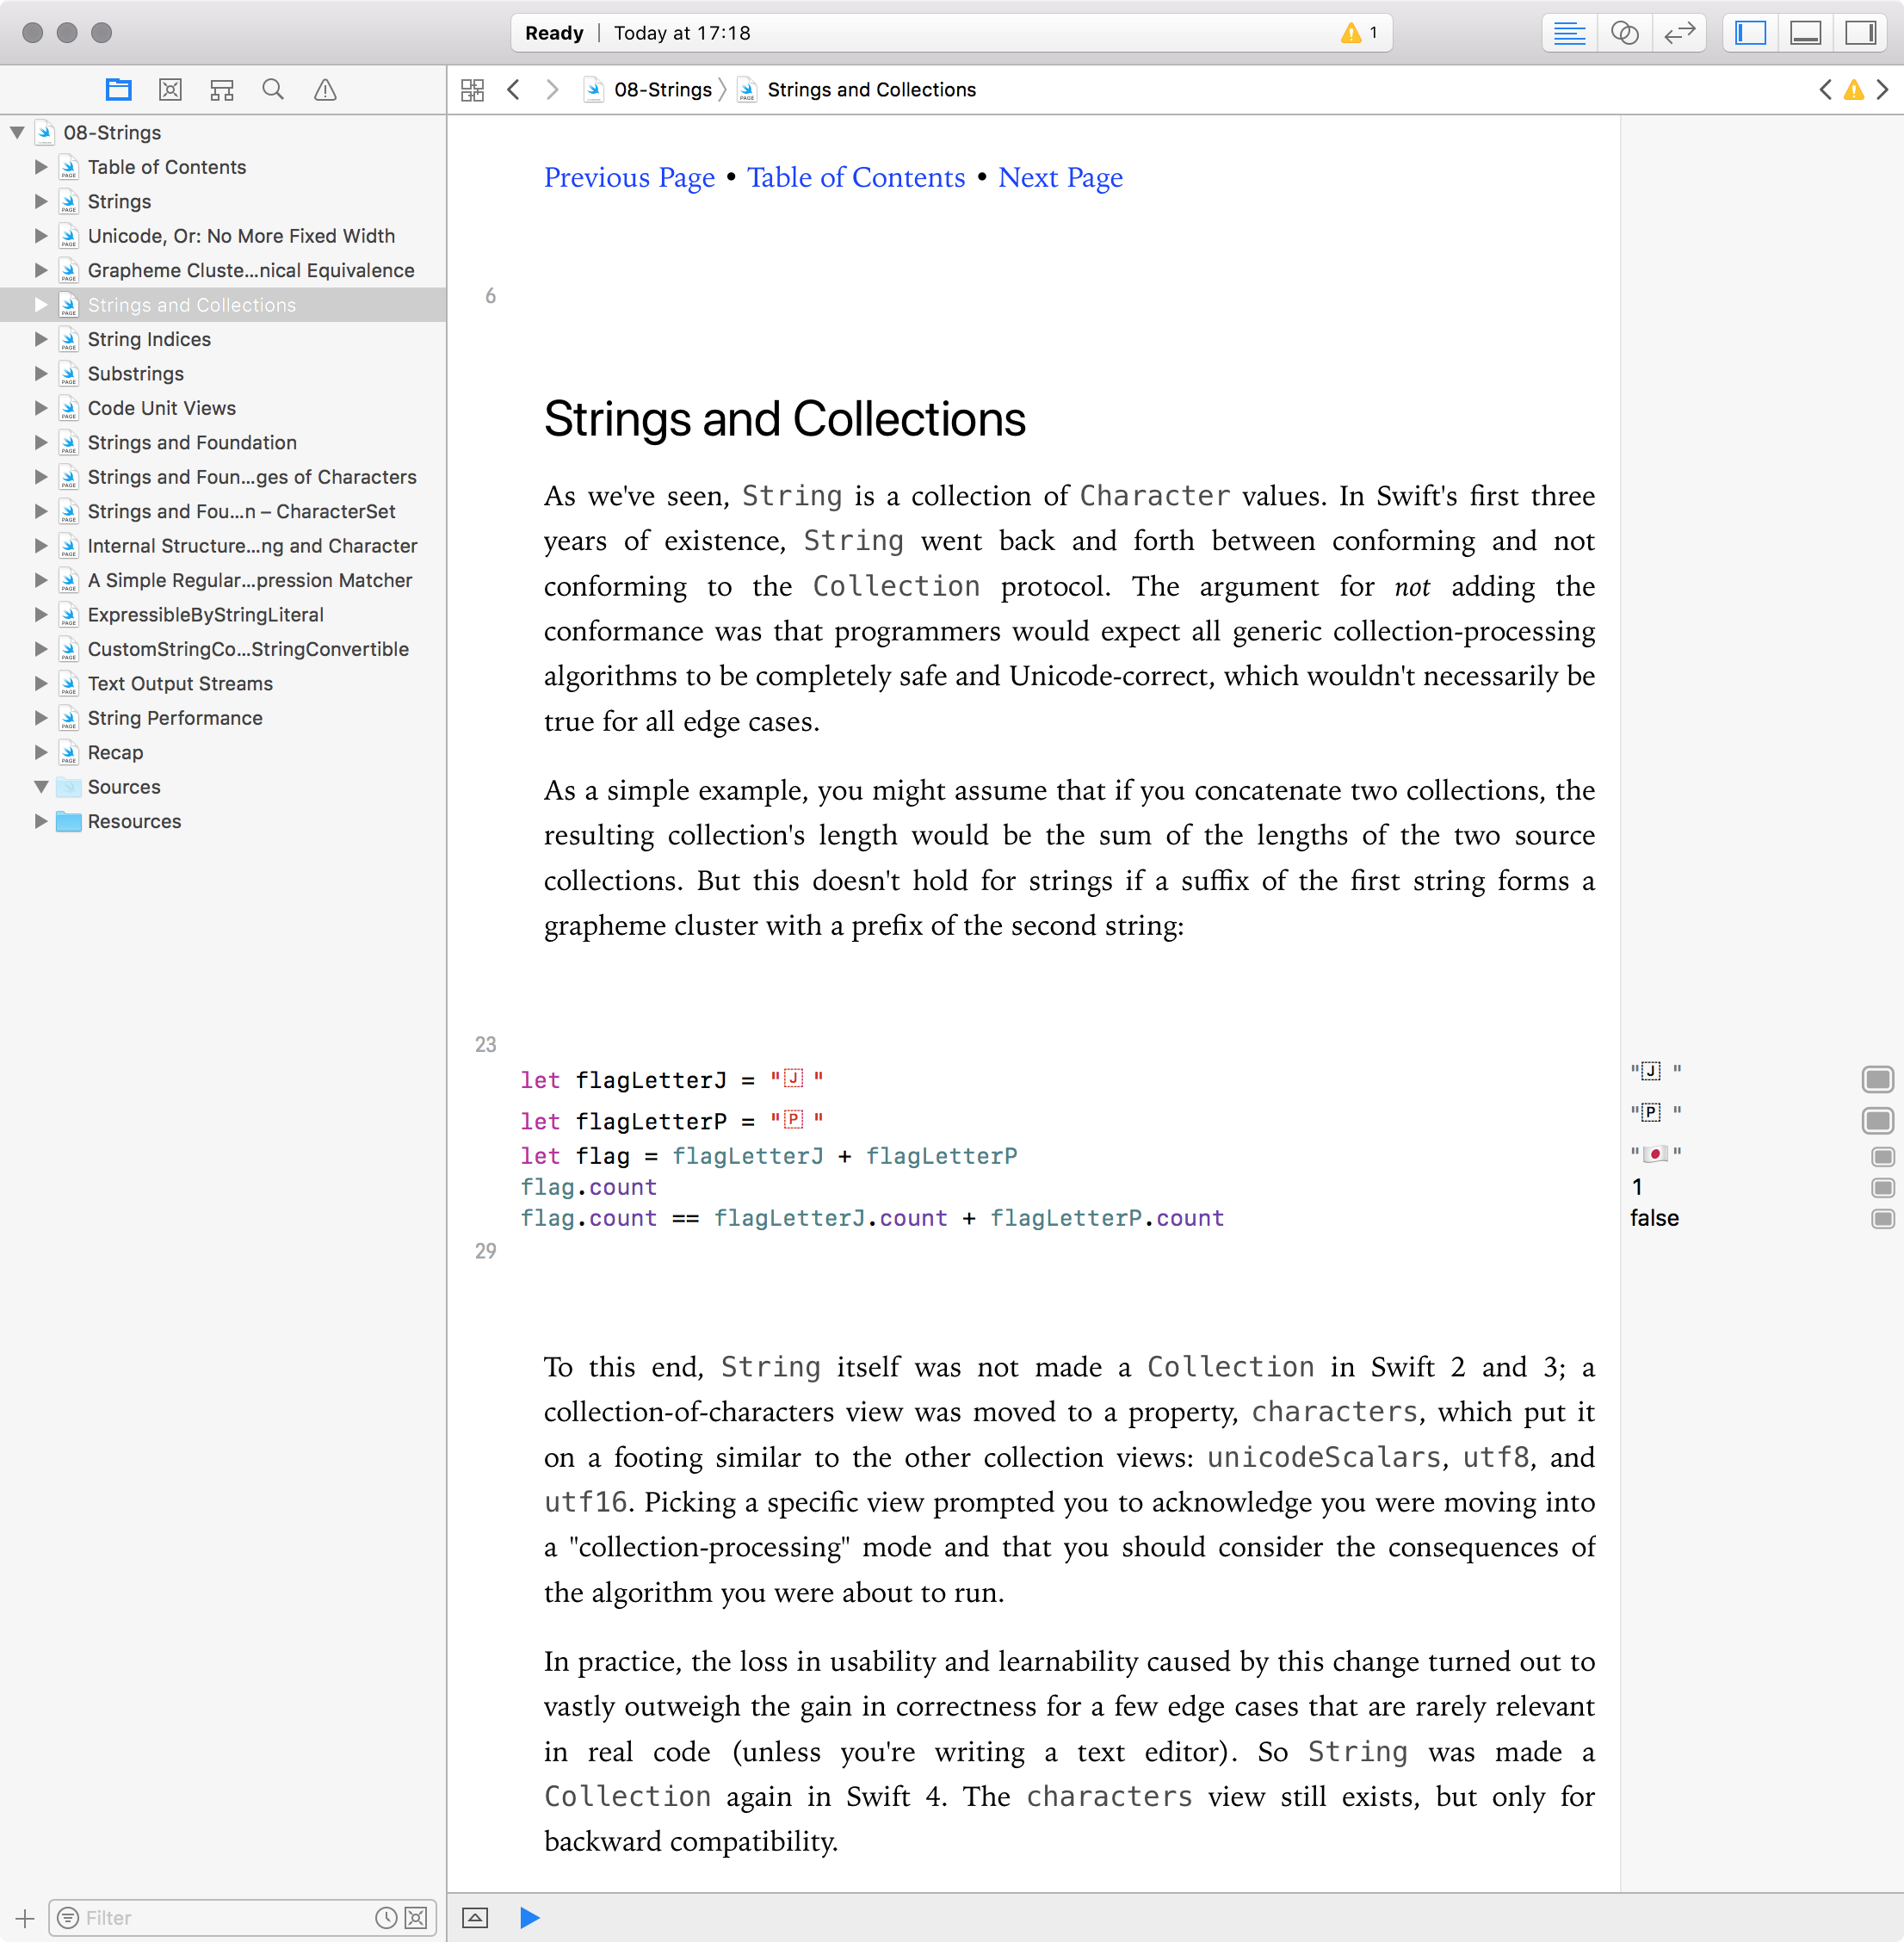Open the issue navigator warning icon
This screenshot has height=1942, width=1904.
click(x=325, y=90)
